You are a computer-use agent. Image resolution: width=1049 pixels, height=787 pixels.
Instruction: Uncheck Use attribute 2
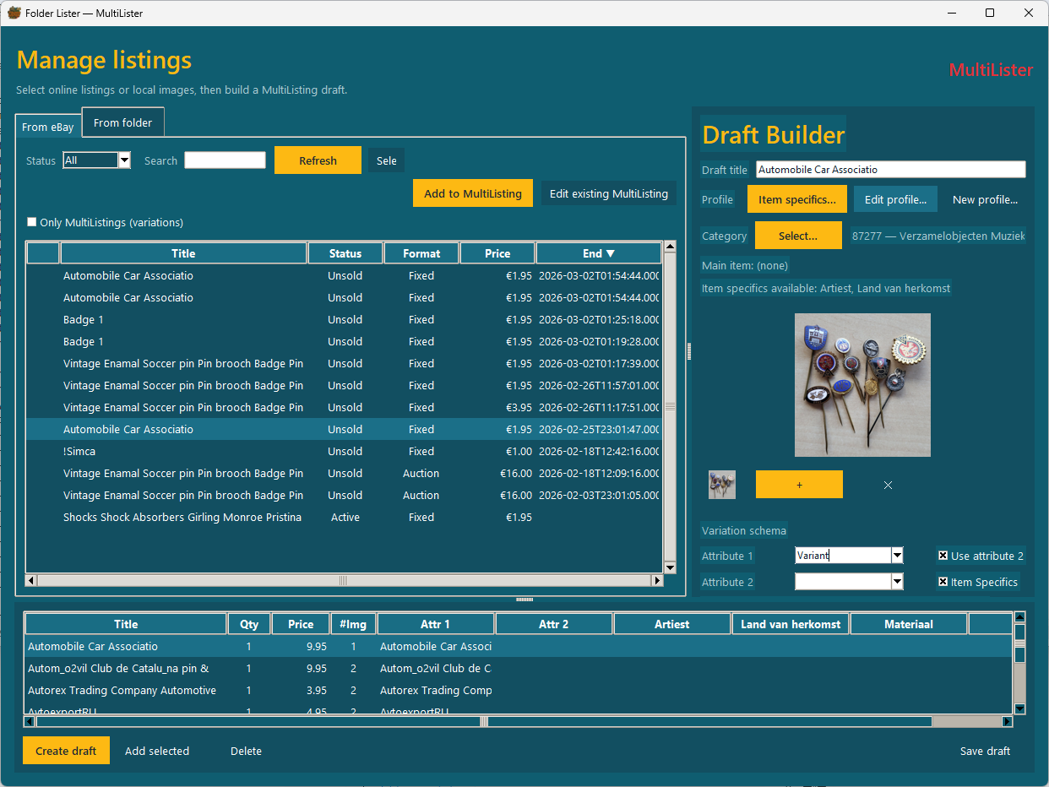943,556
